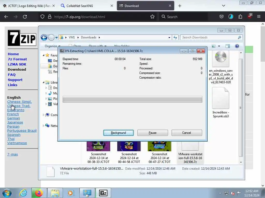
Task: Open view options dropdown arrow in Explorer
Action: (219, 46)
